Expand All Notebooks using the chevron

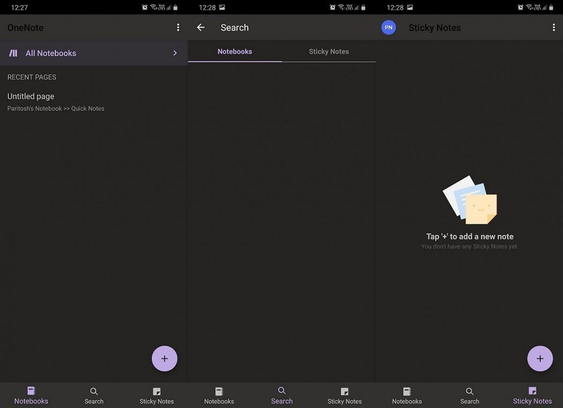tap(175, 53)
